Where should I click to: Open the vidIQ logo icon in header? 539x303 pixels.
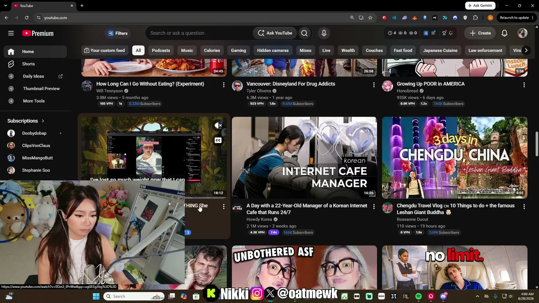coord(426,33)
